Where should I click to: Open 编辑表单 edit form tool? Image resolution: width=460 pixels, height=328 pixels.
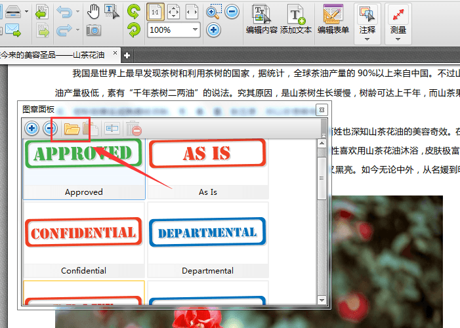point(333,20)
